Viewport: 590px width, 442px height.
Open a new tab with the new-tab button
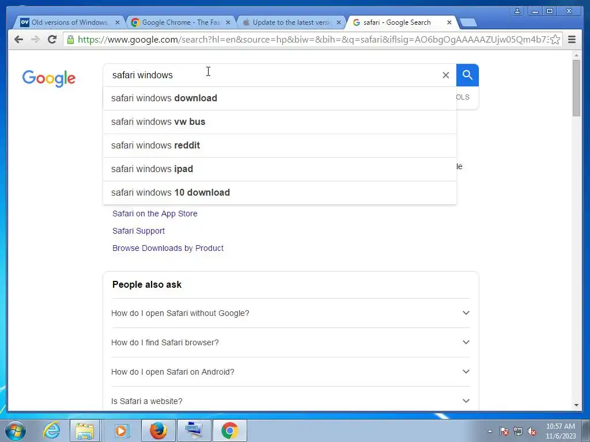pos(468,23)
